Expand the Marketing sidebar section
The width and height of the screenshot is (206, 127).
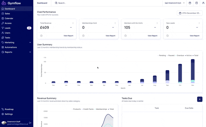pyautogui.click(x=16, y=43)
